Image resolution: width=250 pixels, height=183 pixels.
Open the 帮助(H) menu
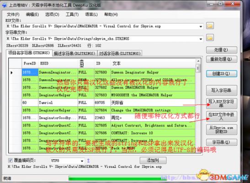pyautogui.click(x=111, y=15)
